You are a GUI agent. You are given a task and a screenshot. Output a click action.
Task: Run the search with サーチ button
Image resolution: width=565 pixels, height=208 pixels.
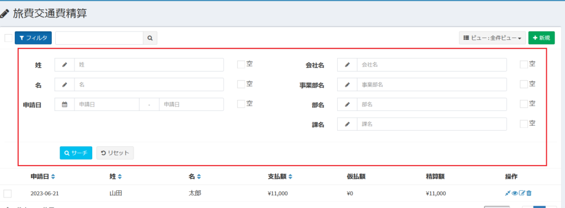(76, 153)
